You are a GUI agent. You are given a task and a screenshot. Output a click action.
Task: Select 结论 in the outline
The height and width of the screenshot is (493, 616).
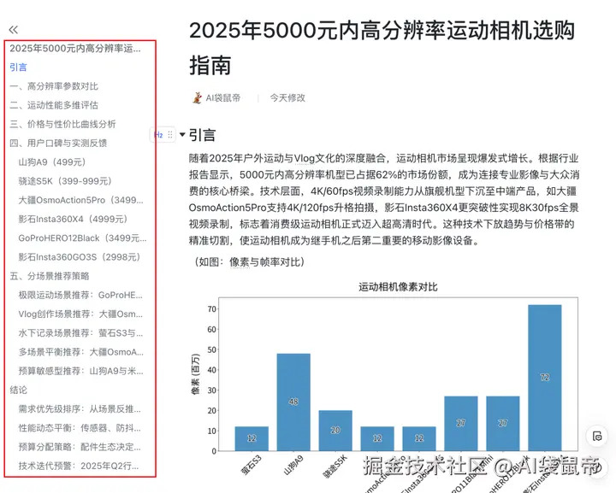(x=18, y=390)
